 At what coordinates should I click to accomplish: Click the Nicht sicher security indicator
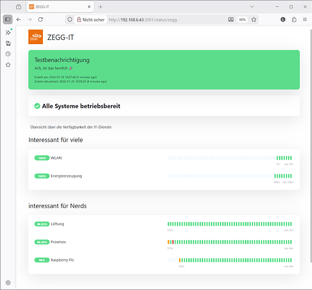(x=90, y=20)
